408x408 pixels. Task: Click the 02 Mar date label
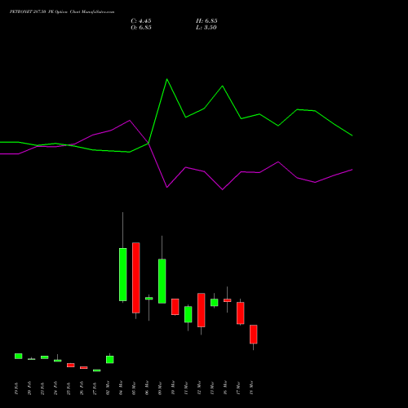coord(108,388)
